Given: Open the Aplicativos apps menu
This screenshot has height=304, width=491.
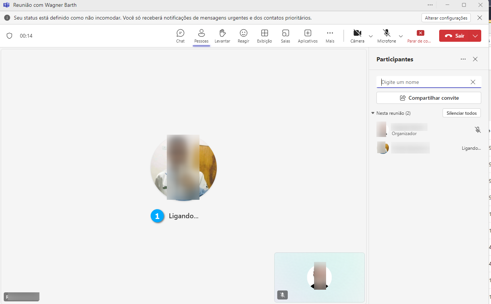Looking at the screenshot, I should pos(308,36).
